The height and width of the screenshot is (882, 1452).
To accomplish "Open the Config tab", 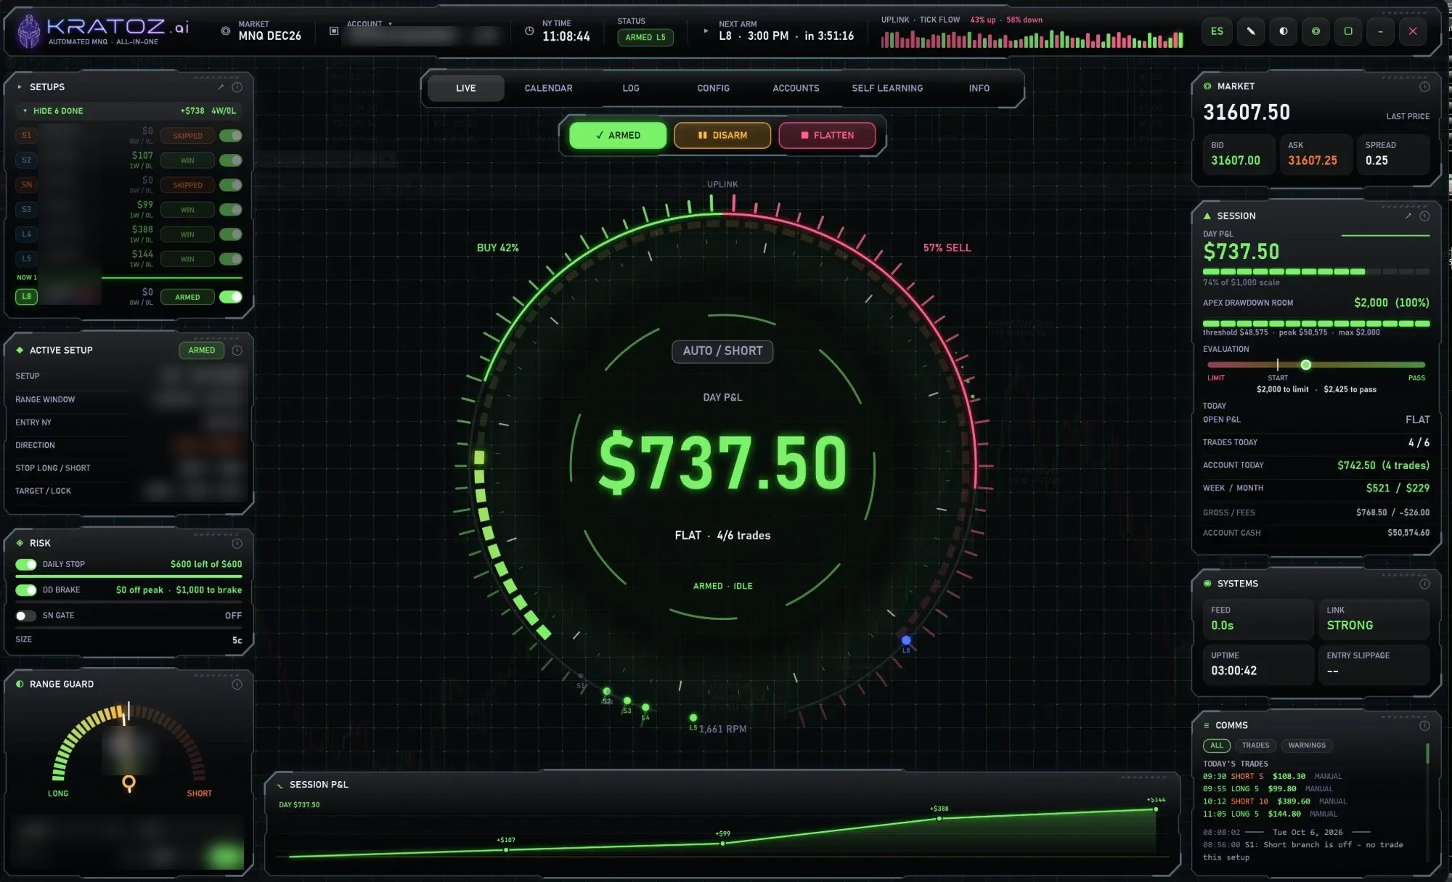I will 713,88.
